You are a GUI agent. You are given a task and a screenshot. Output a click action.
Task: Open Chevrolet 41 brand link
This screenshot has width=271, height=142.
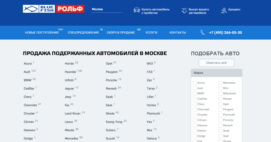tap(32, 105)
